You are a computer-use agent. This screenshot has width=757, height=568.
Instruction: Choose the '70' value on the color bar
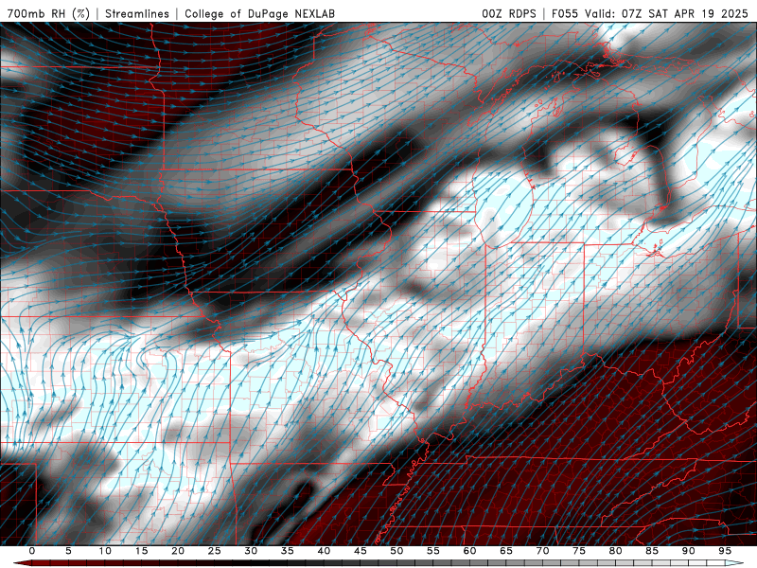click(542, 551)
